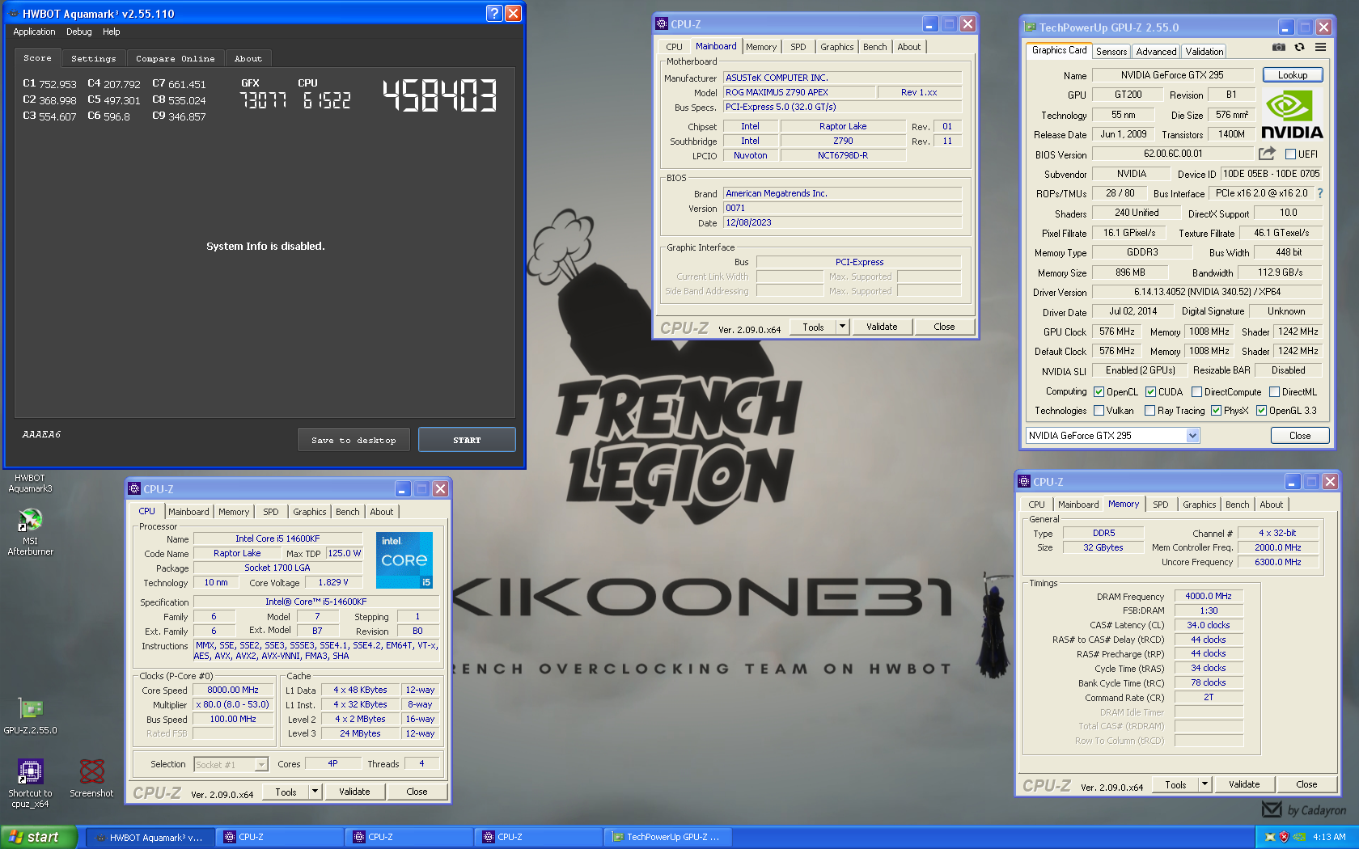Select the Shortcut to cpuz_x64 desktop icon

tap(30, 783)
